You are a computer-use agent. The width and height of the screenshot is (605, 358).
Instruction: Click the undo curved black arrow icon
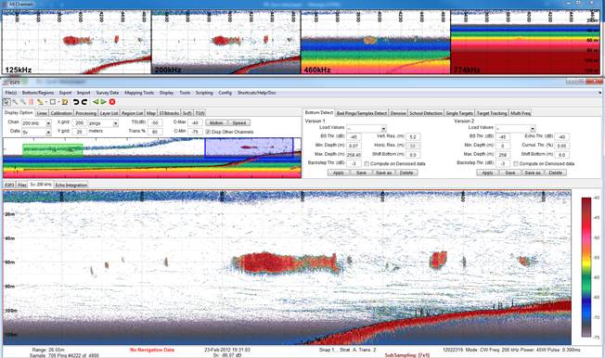point(76,102)
